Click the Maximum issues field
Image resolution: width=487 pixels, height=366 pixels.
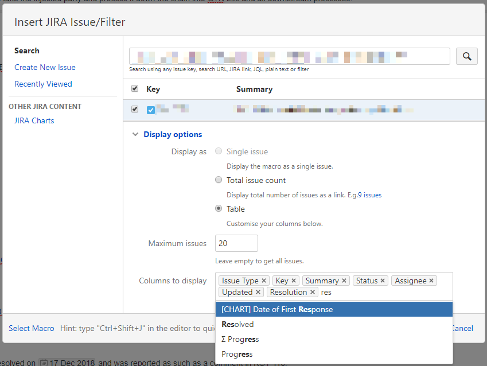(x=236, y=243)
